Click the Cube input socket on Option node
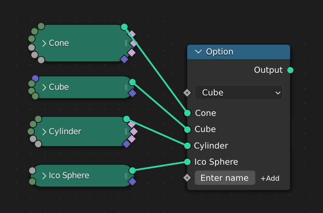 pos(187,129)
